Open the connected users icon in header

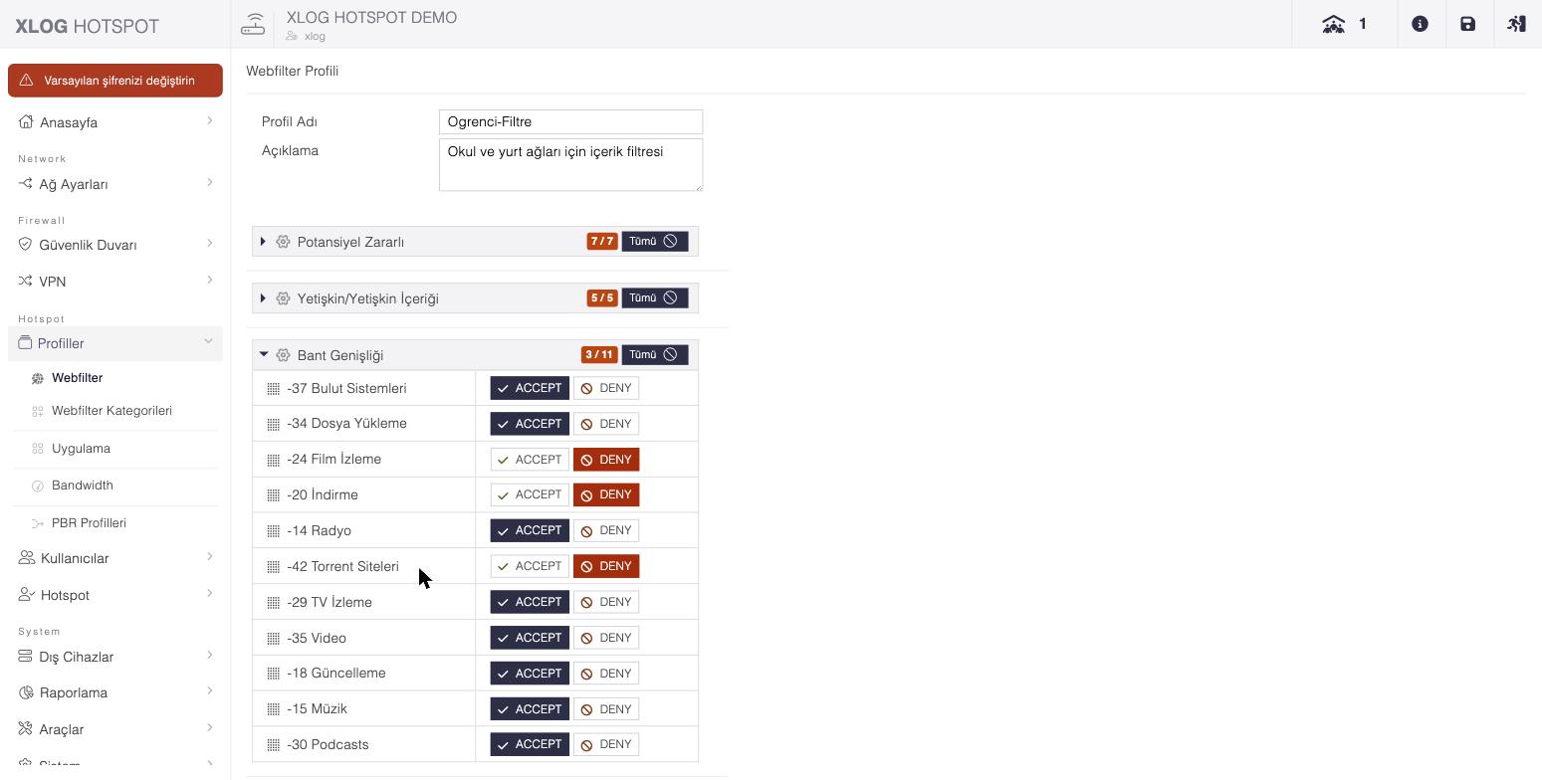pyautogui.click(x=1333, y=24)
